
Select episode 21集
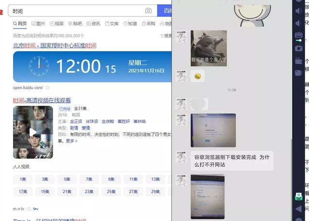click(x=67, y=192)
